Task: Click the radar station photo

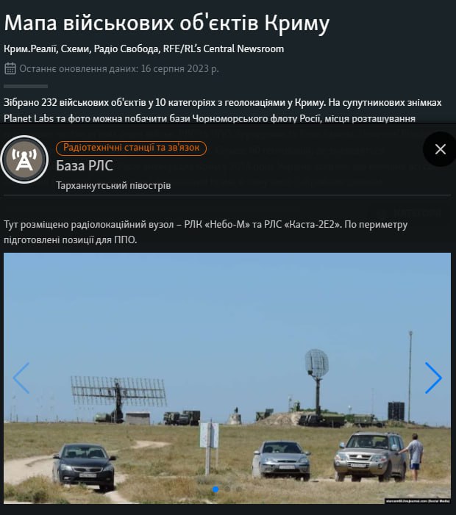Action: click(x=227, y=378)
